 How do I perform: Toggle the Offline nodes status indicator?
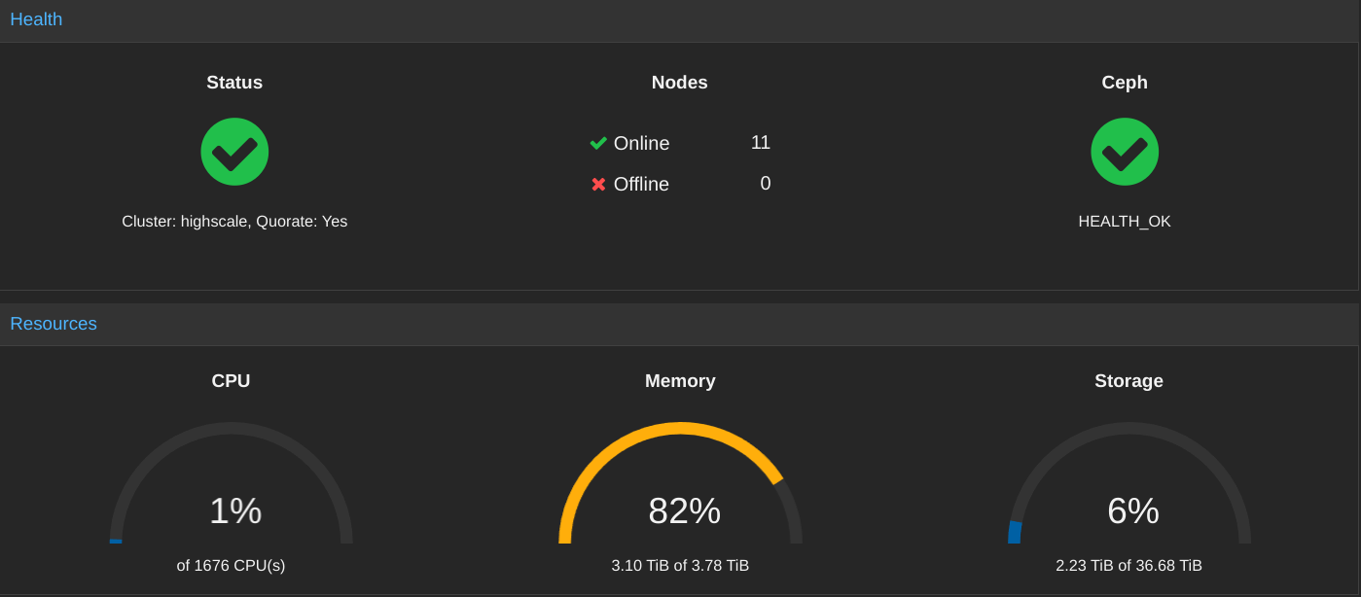(597, 184)
